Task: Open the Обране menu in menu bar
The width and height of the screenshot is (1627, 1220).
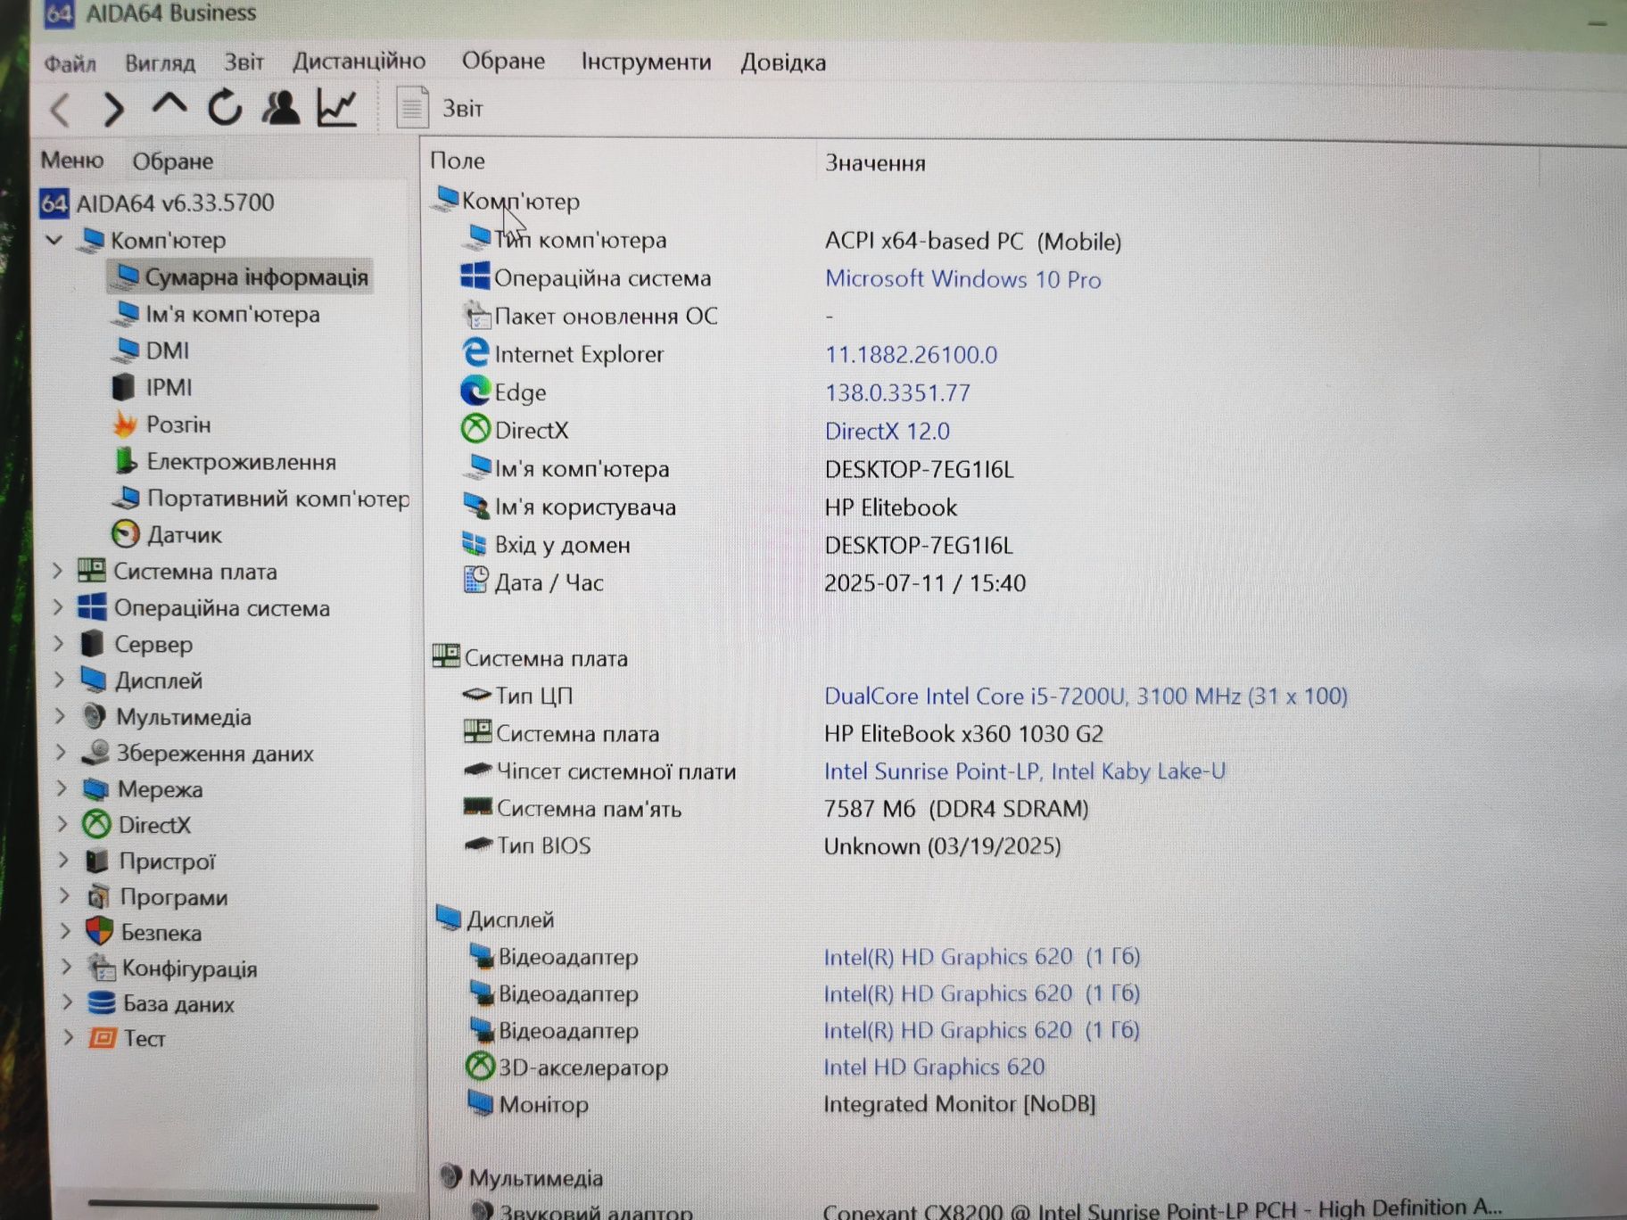Action: coord(503,61)
